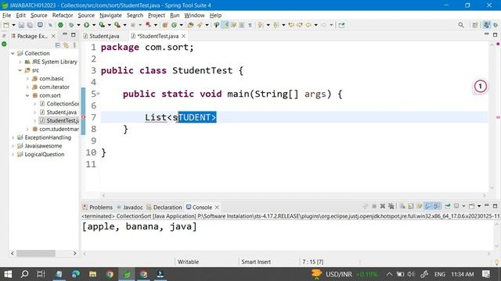This screenshot has height=281, width=501.
Task: Open the Navigate menu
Action: click(x=110, y=16)
